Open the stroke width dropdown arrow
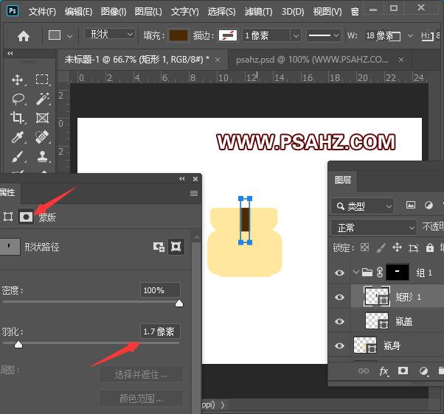 point(296,36)
